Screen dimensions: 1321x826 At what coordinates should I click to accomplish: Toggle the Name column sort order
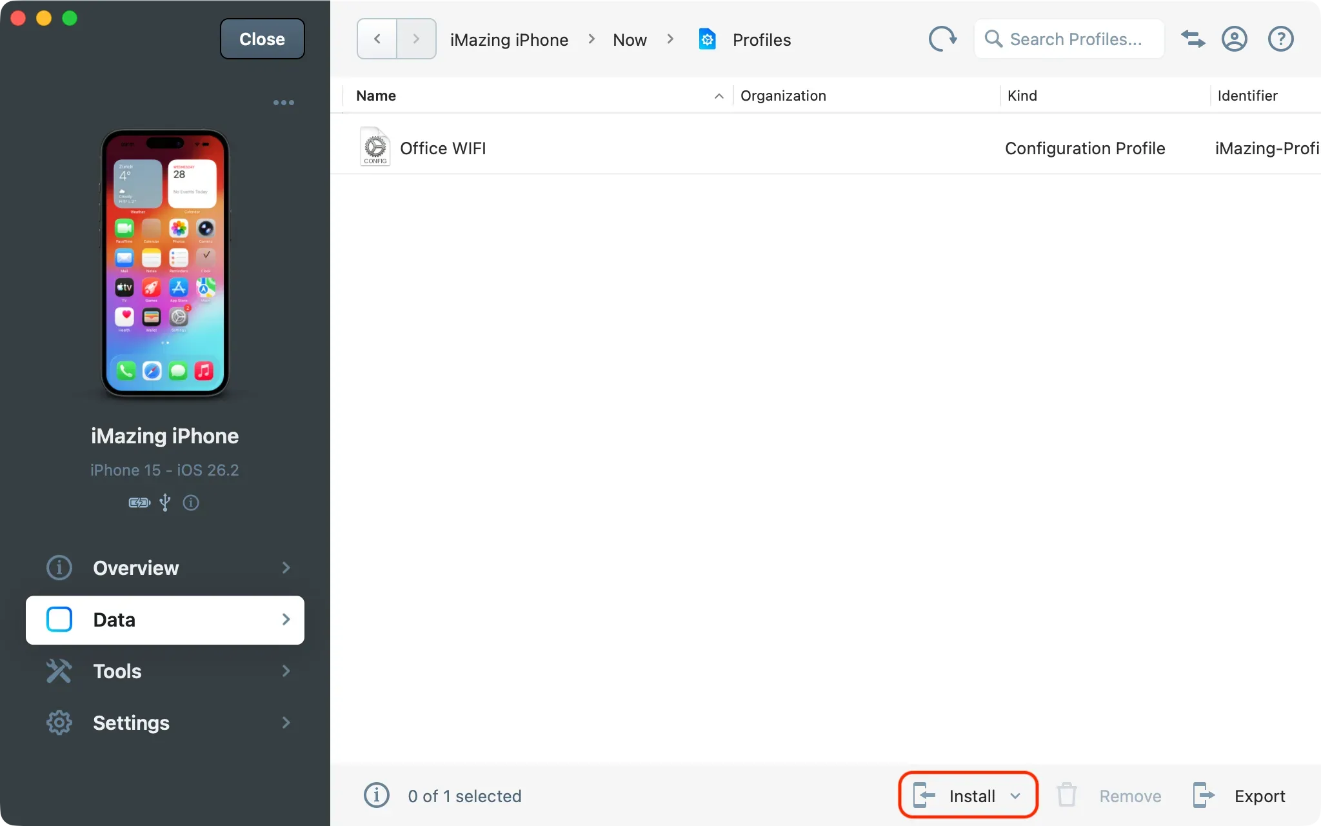(717, 96)
